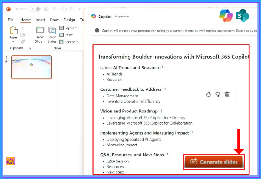Click the thumbs up feedback icon

click(x=208, y=94)
